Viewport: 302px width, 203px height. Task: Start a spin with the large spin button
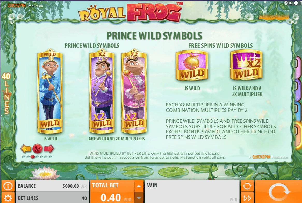pyautogui.click(x=278, y=192)
